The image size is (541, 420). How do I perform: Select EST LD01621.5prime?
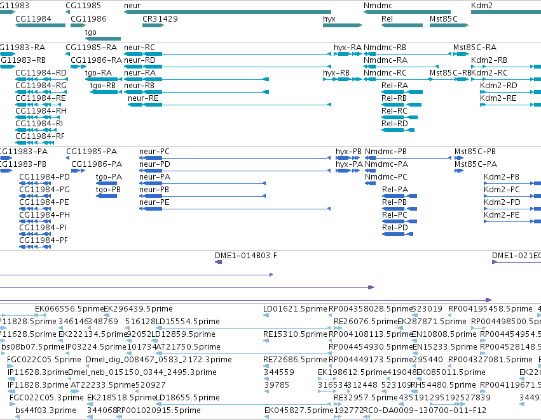pos(266,315)
